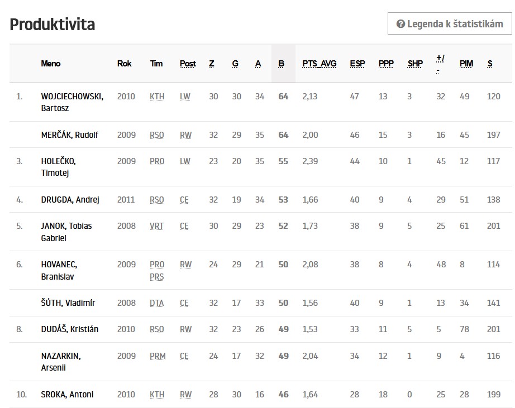The height and width of the screenshot is (408, 515).
Task: Click the ESP column header
Action: pos(357,64)
